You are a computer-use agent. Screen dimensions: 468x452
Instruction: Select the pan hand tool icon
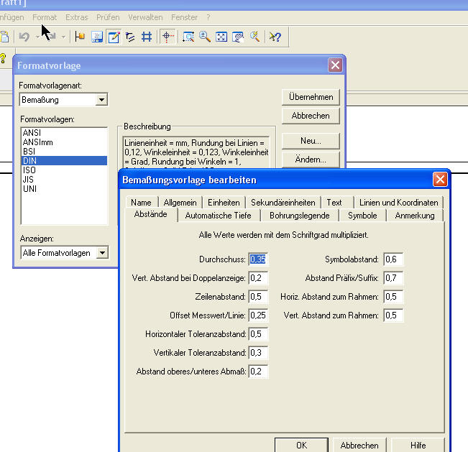coord(237,37)
